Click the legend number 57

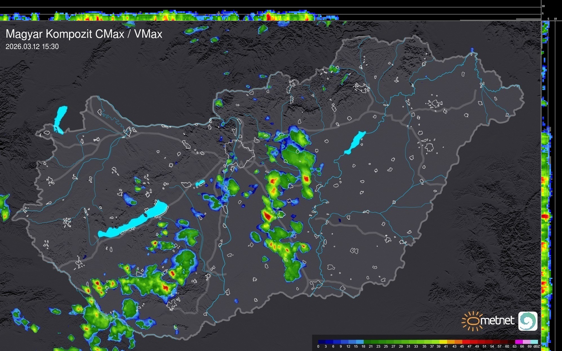(499, 346)
